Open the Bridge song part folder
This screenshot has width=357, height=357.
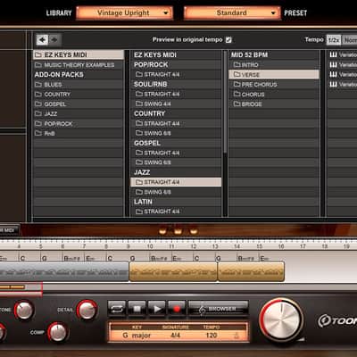pyautogui.click(x=274, y=104)
